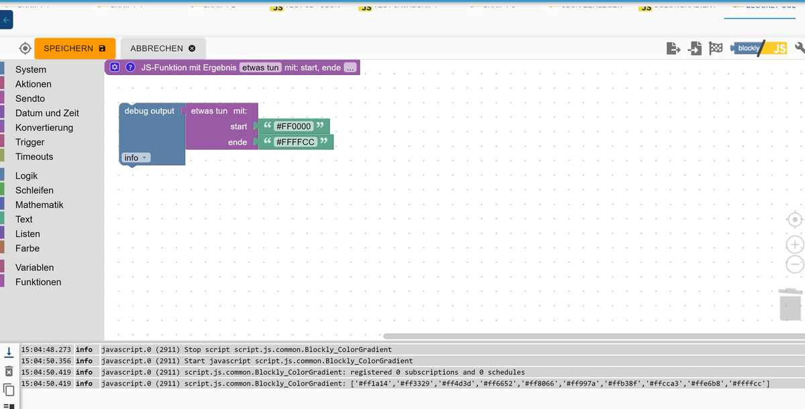The image size is (805, 409).
Task: Open the Schleifen toolbox category
Action: pyautogui.click(x=52, y=190)
